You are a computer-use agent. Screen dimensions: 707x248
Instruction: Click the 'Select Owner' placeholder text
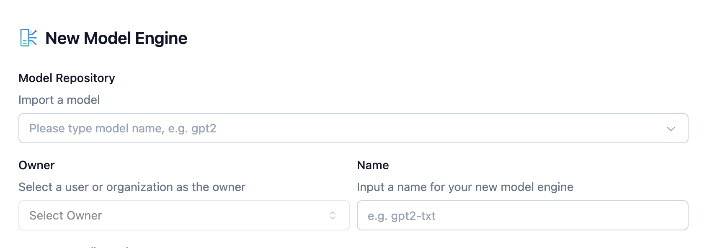pos(66,215)
